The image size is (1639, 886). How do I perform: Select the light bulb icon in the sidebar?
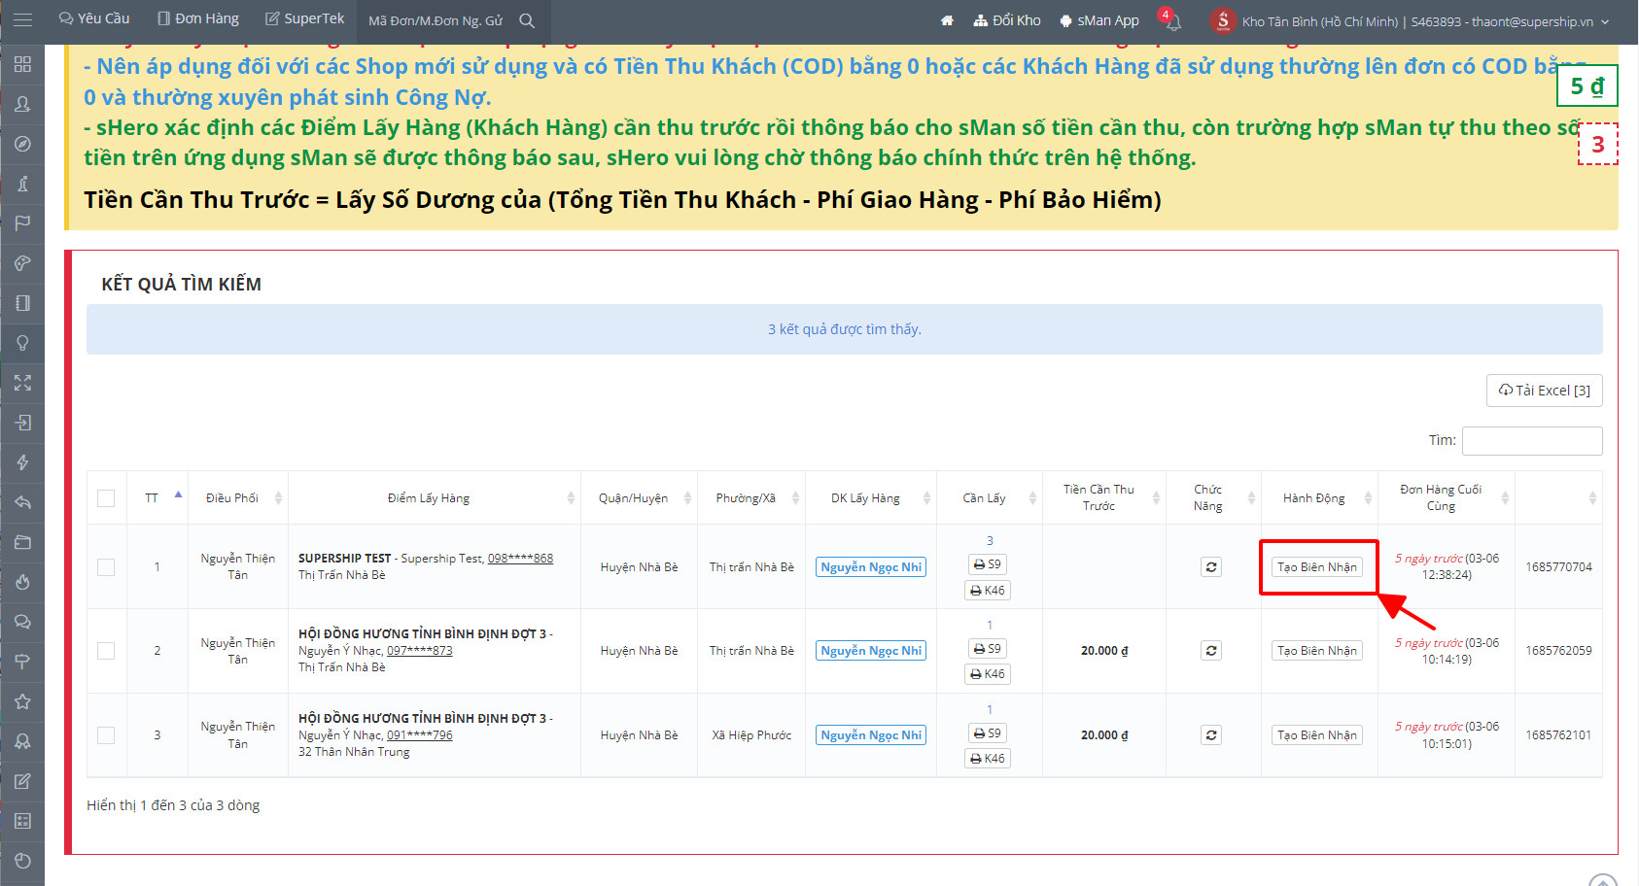pyautogui.click(x=22, y=343)
